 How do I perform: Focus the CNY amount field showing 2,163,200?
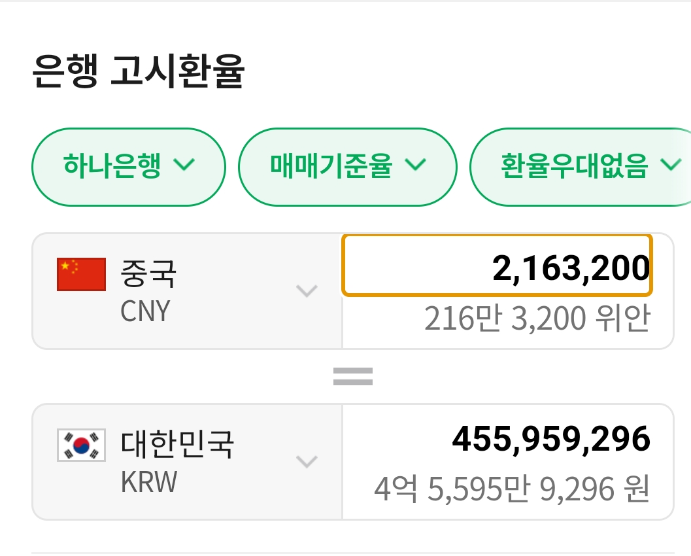(497, 266)
